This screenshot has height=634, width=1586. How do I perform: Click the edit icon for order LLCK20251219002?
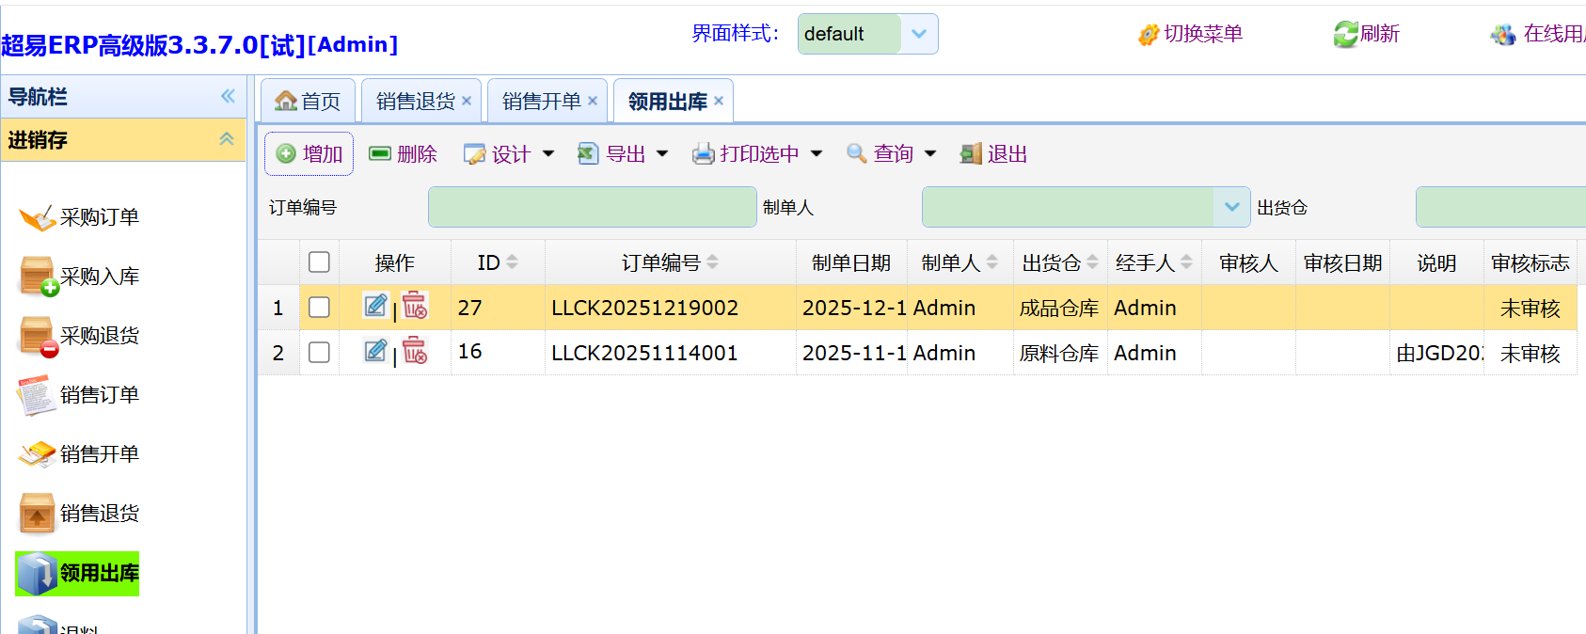pos(375,306)
